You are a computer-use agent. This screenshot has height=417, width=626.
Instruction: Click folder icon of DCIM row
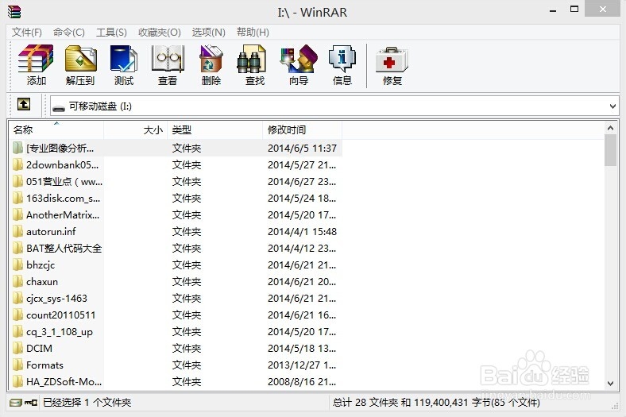17,349
